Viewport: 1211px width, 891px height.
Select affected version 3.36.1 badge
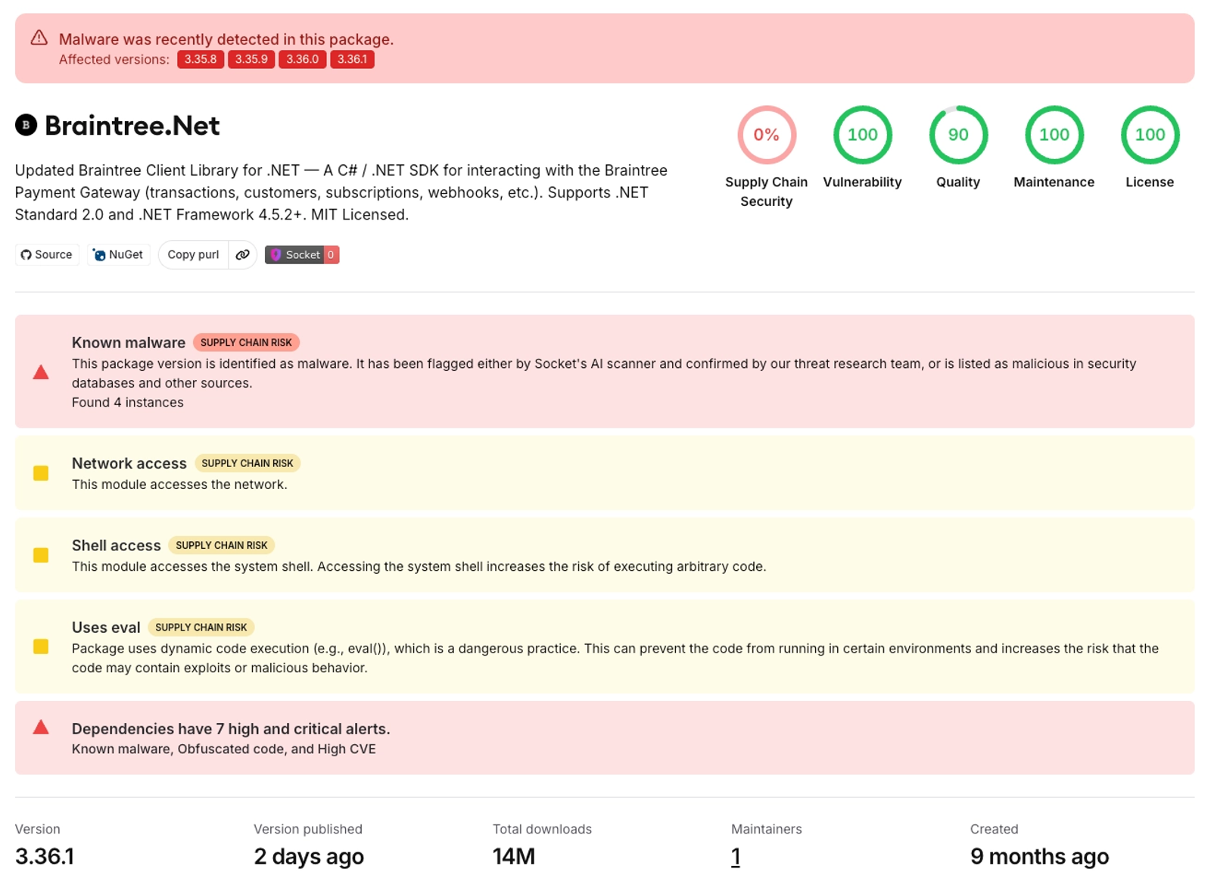(x=352, y=59)
